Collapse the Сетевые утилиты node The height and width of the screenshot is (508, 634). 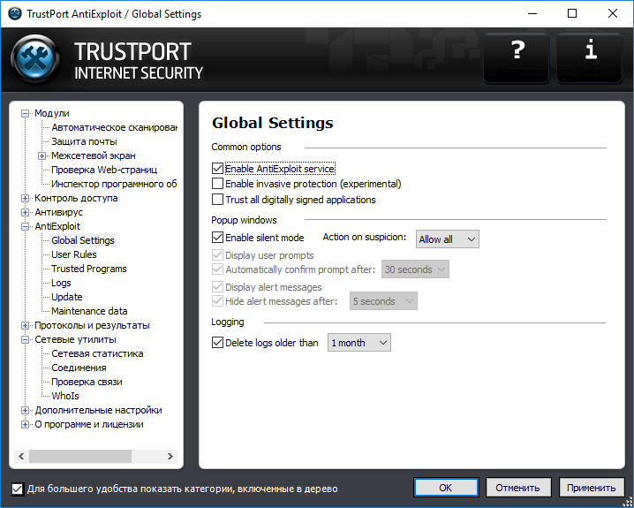click(25, 339)
